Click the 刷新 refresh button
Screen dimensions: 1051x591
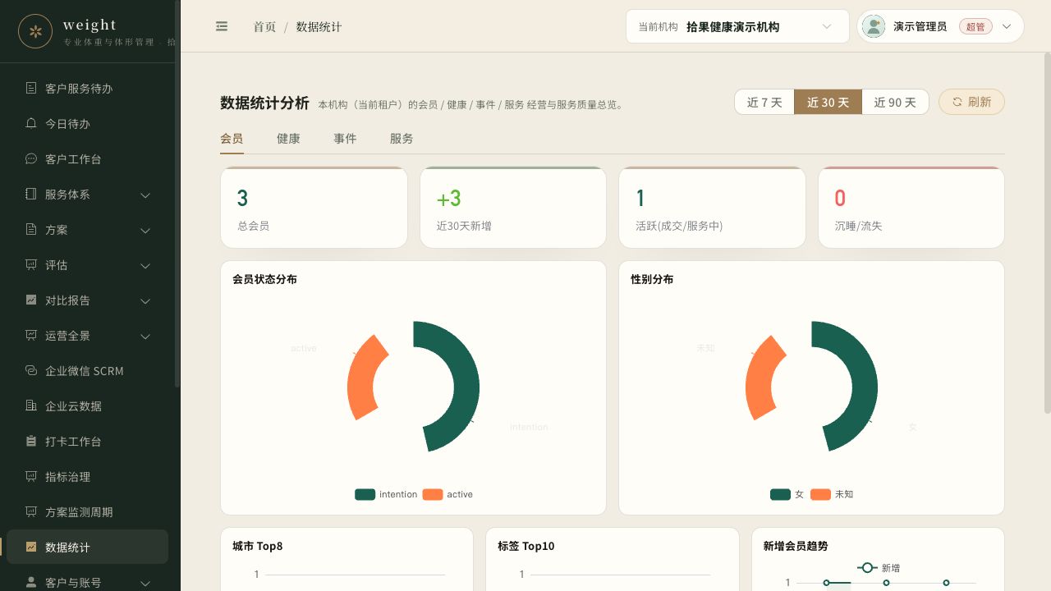point(971,102)
